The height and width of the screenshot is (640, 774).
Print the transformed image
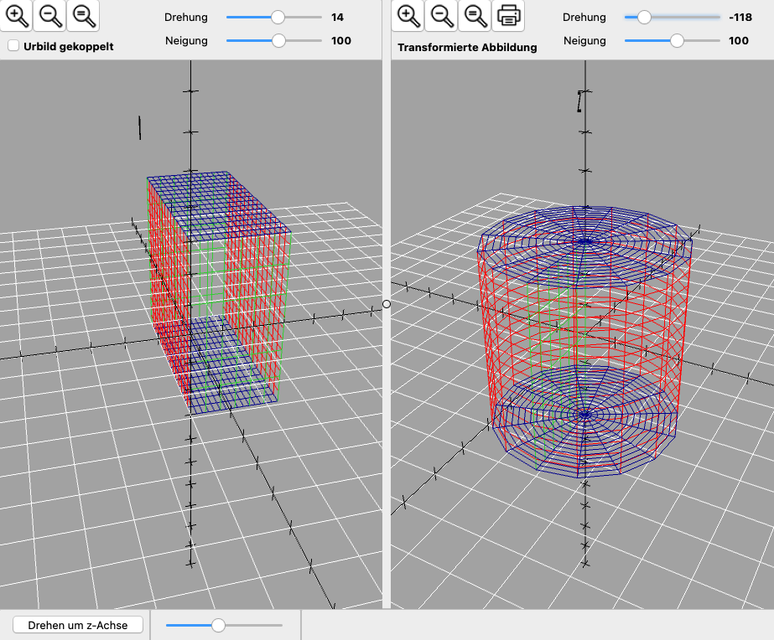tap(507, 15)
